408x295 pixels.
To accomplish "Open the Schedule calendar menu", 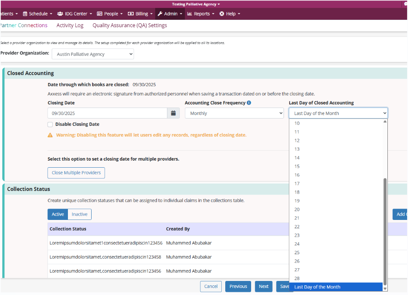I will tap(37, 14).
